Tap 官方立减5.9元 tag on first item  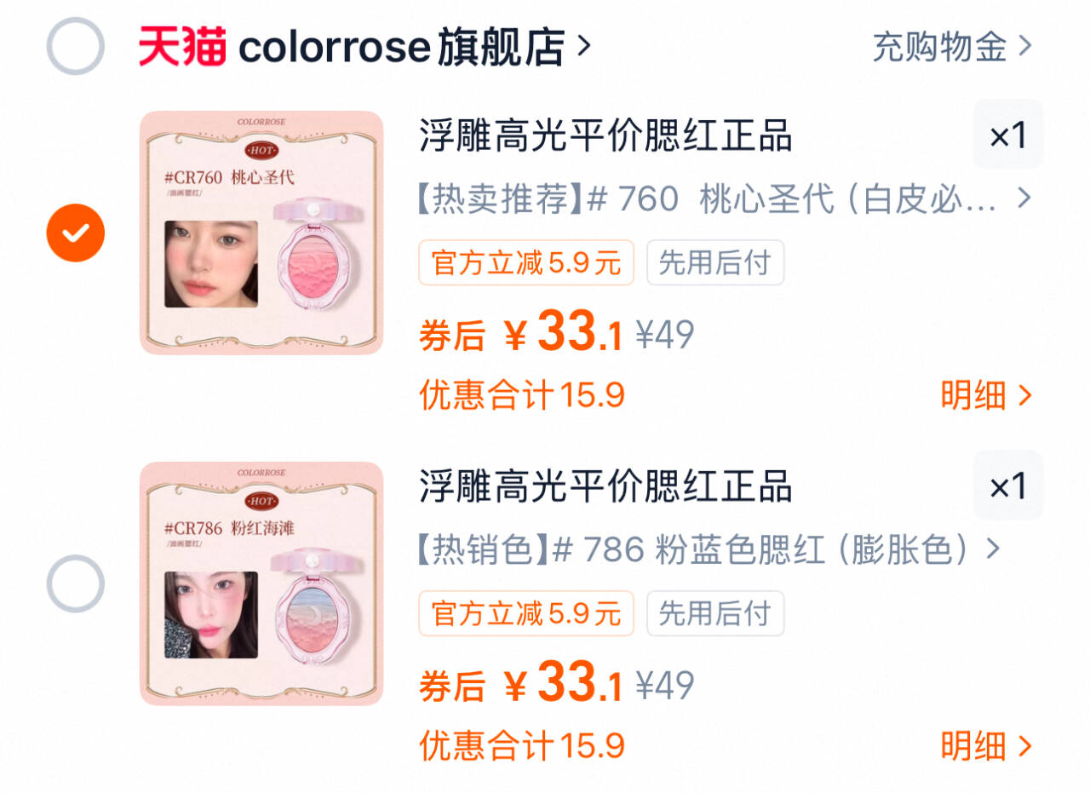pyautogui.click(x=526, y=262)
